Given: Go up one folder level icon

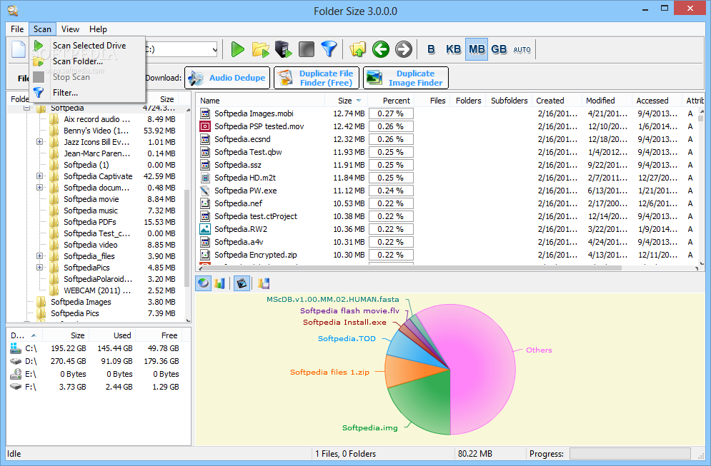Looking at the screenshot, I should point(358,49).
